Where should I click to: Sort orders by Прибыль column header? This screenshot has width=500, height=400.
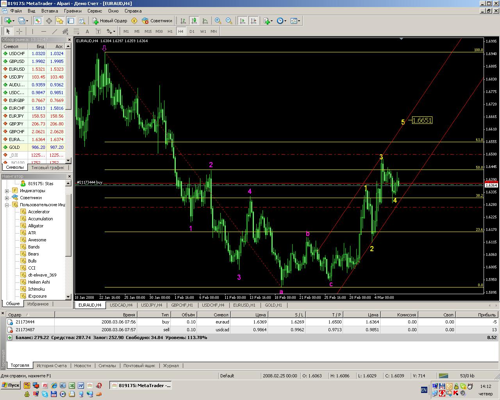coord(477,315)
